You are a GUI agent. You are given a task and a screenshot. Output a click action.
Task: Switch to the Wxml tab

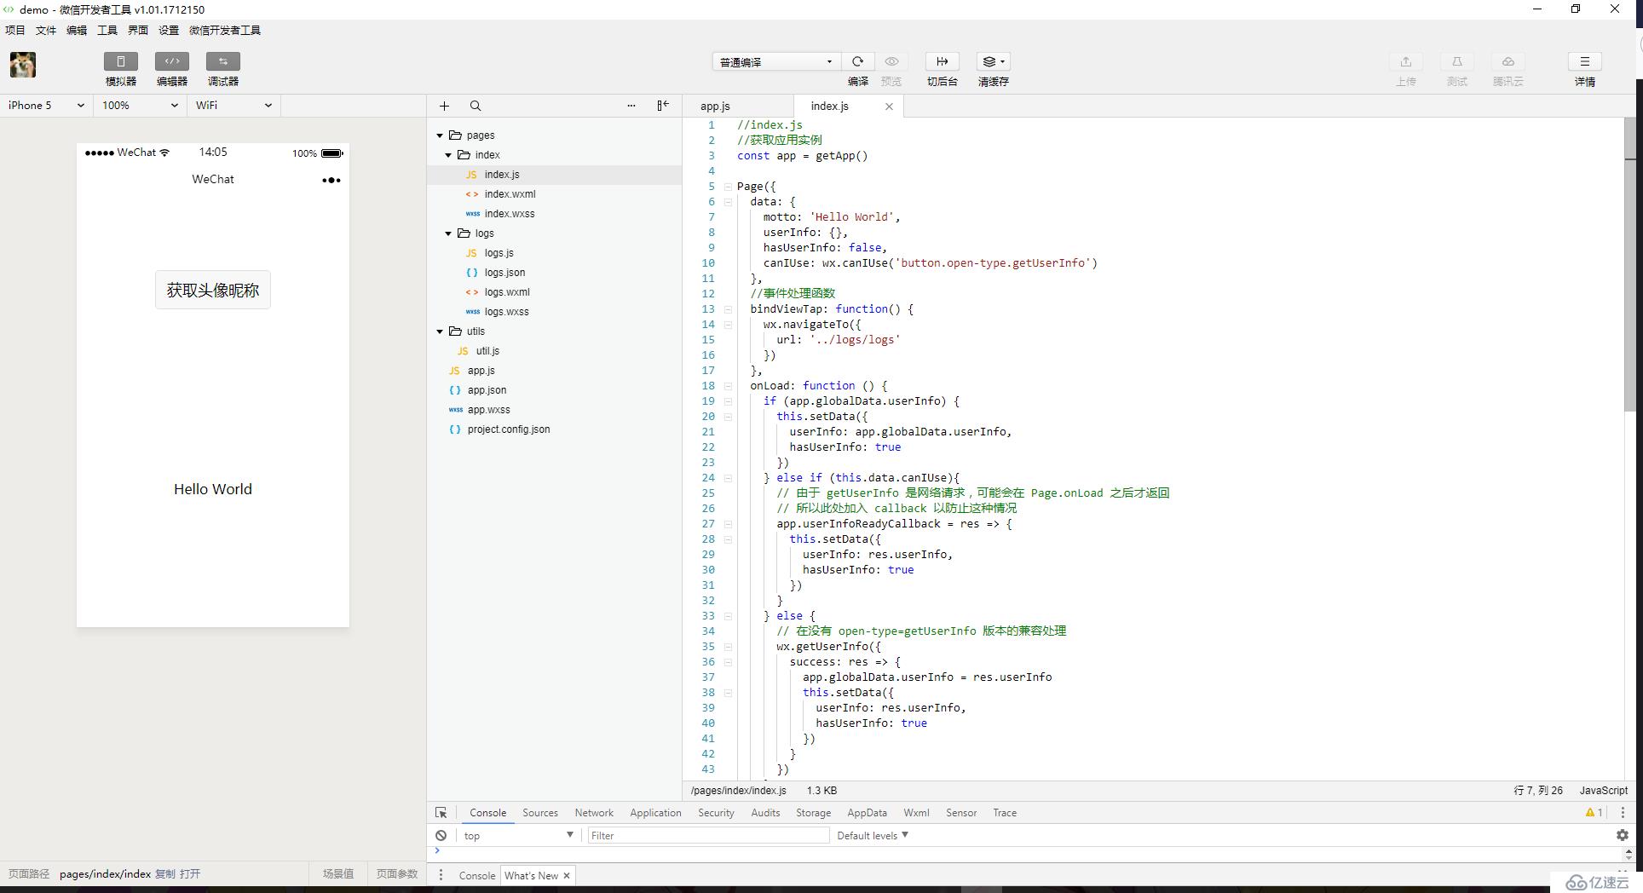(x=916, y=813)
